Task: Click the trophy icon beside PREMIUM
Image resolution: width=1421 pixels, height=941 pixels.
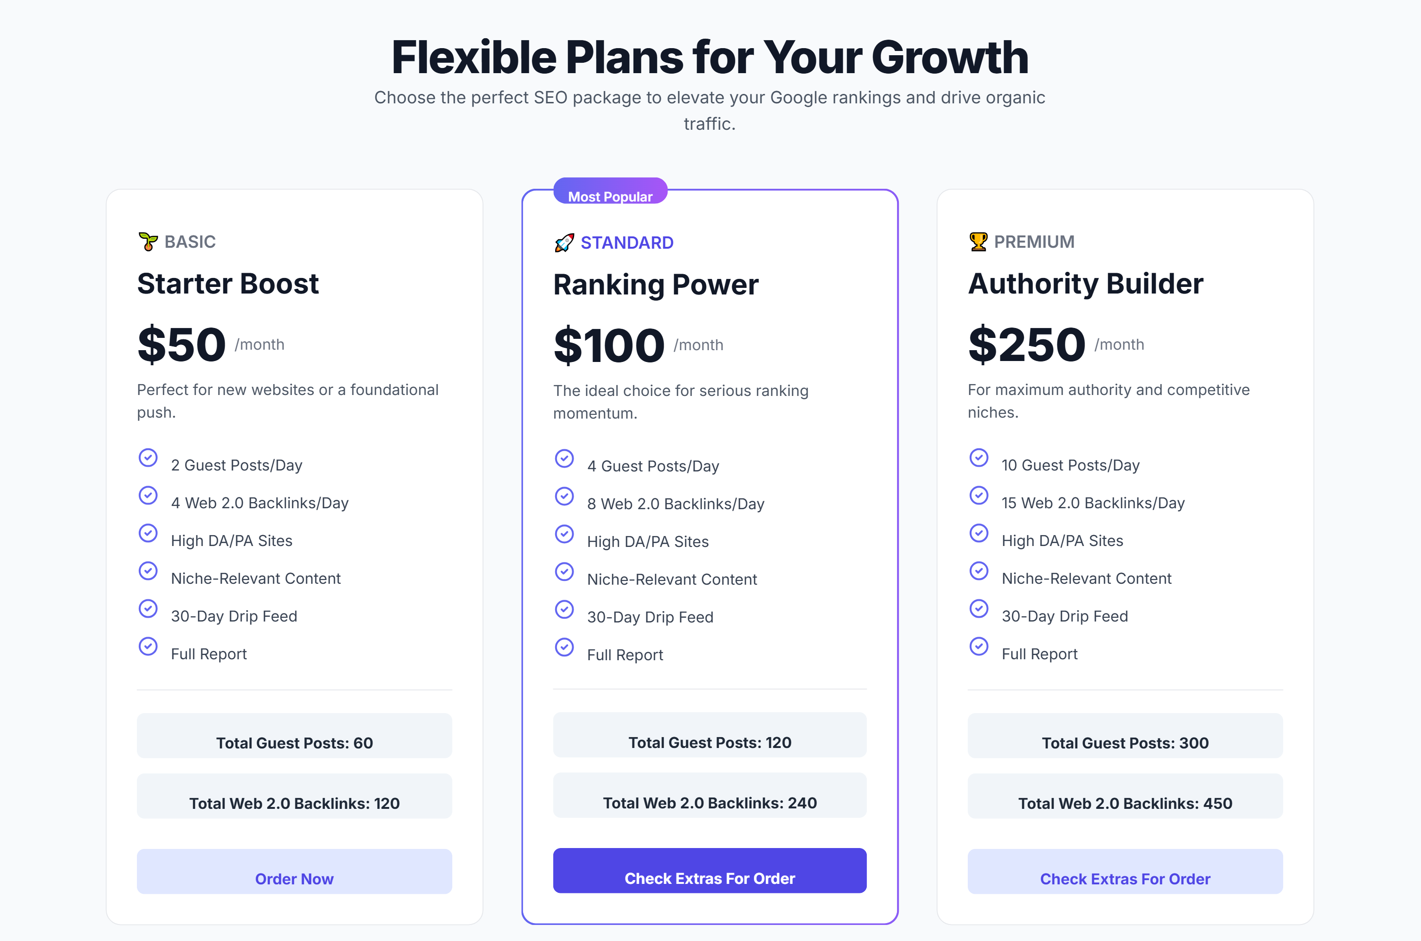Action: (x=978, y=241)
